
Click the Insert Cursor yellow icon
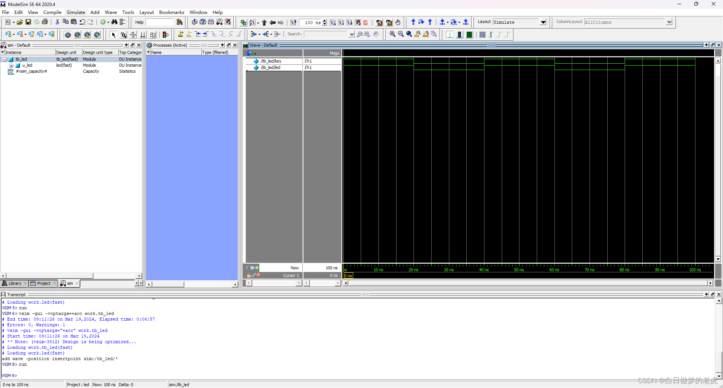click(x=181, y=34)
